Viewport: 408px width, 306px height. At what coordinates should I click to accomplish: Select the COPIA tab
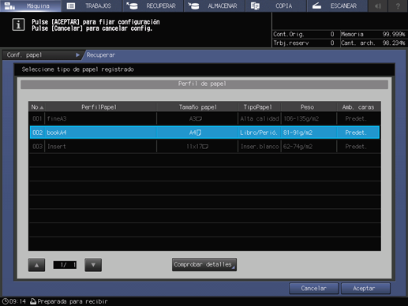(x=275, y=6)
